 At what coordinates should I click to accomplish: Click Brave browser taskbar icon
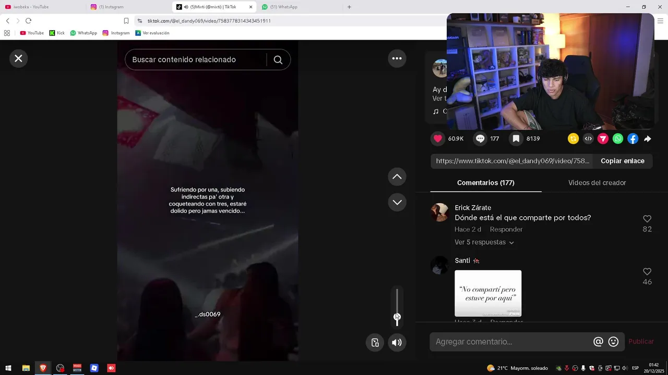(x=43, y=368)
